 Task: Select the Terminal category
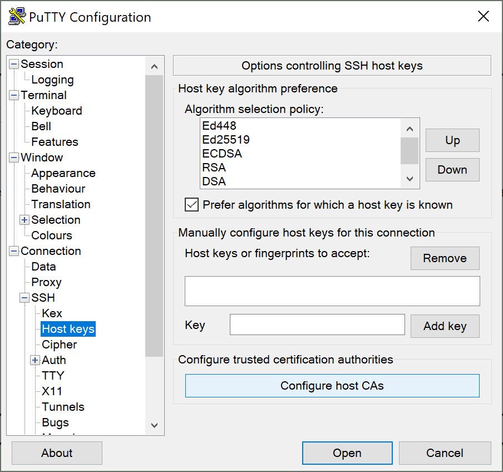click(x=43, y=95)
